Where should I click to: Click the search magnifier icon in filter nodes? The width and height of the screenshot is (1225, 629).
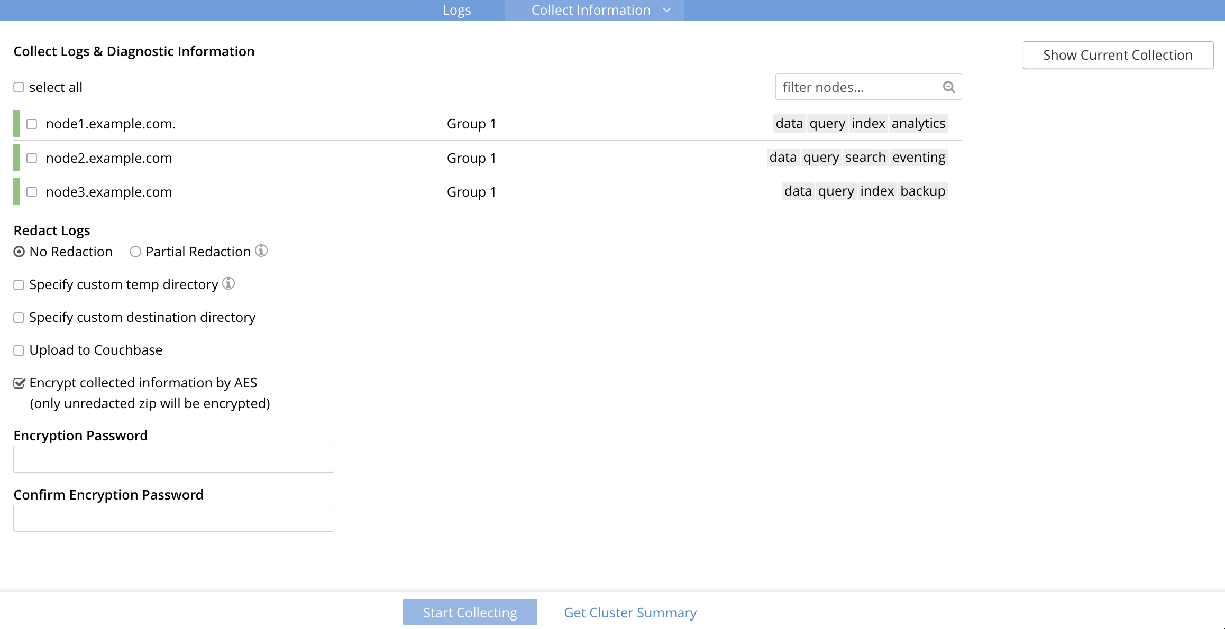[x=949, y=87]
